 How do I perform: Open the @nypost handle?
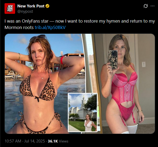[x=25, y=11]
